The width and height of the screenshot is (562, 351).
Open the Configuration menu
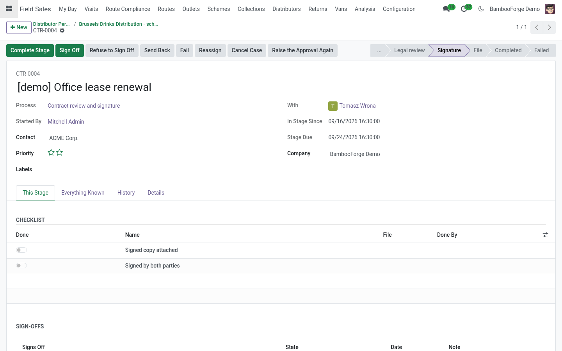click(399, 9)
